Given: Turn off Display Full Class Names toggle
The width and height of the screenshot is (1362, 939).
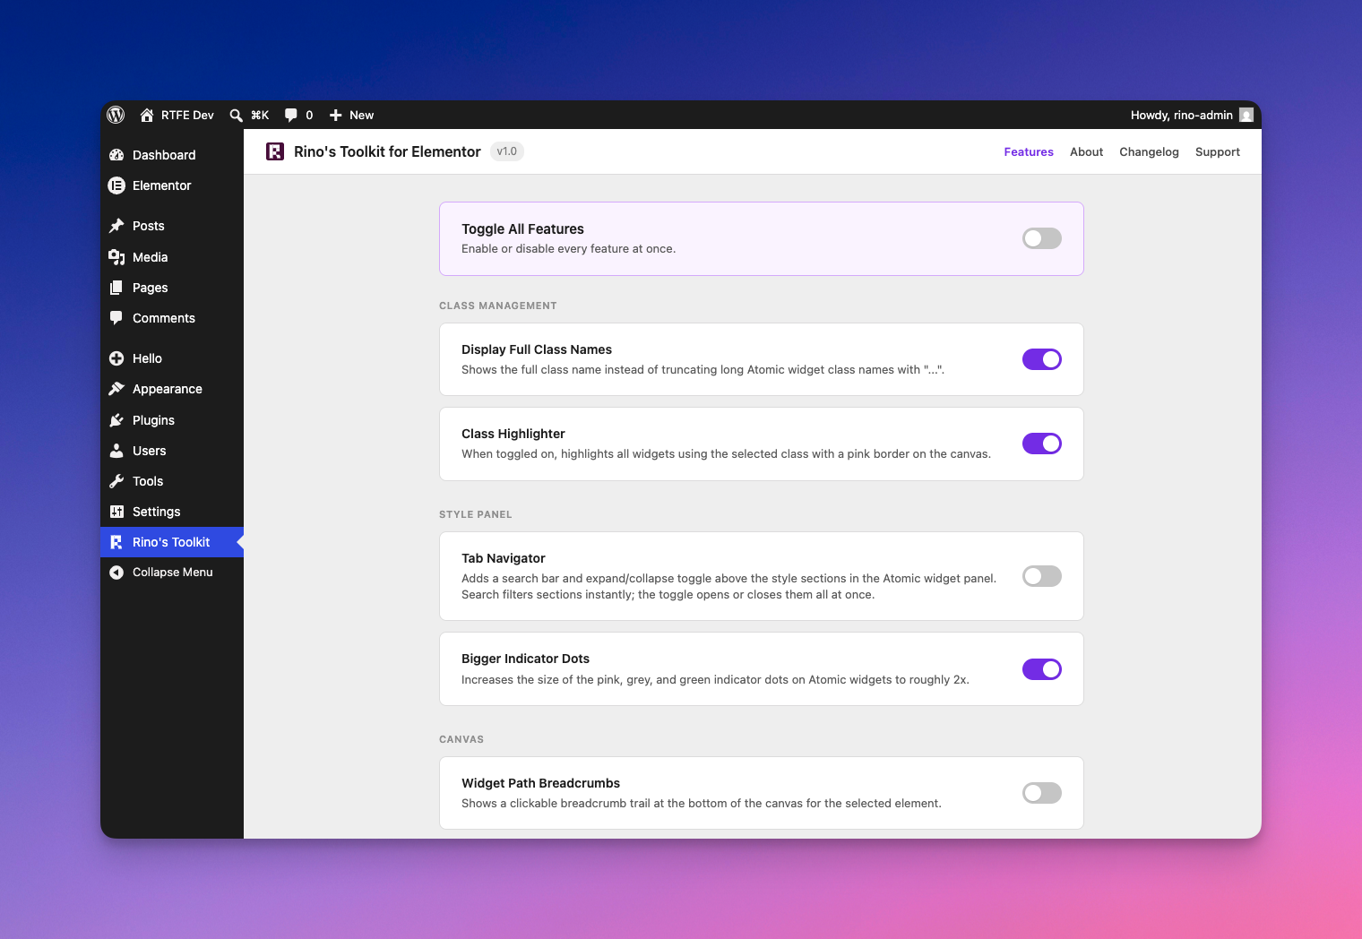Looking at the screenshot, I should pos(1042,359).
